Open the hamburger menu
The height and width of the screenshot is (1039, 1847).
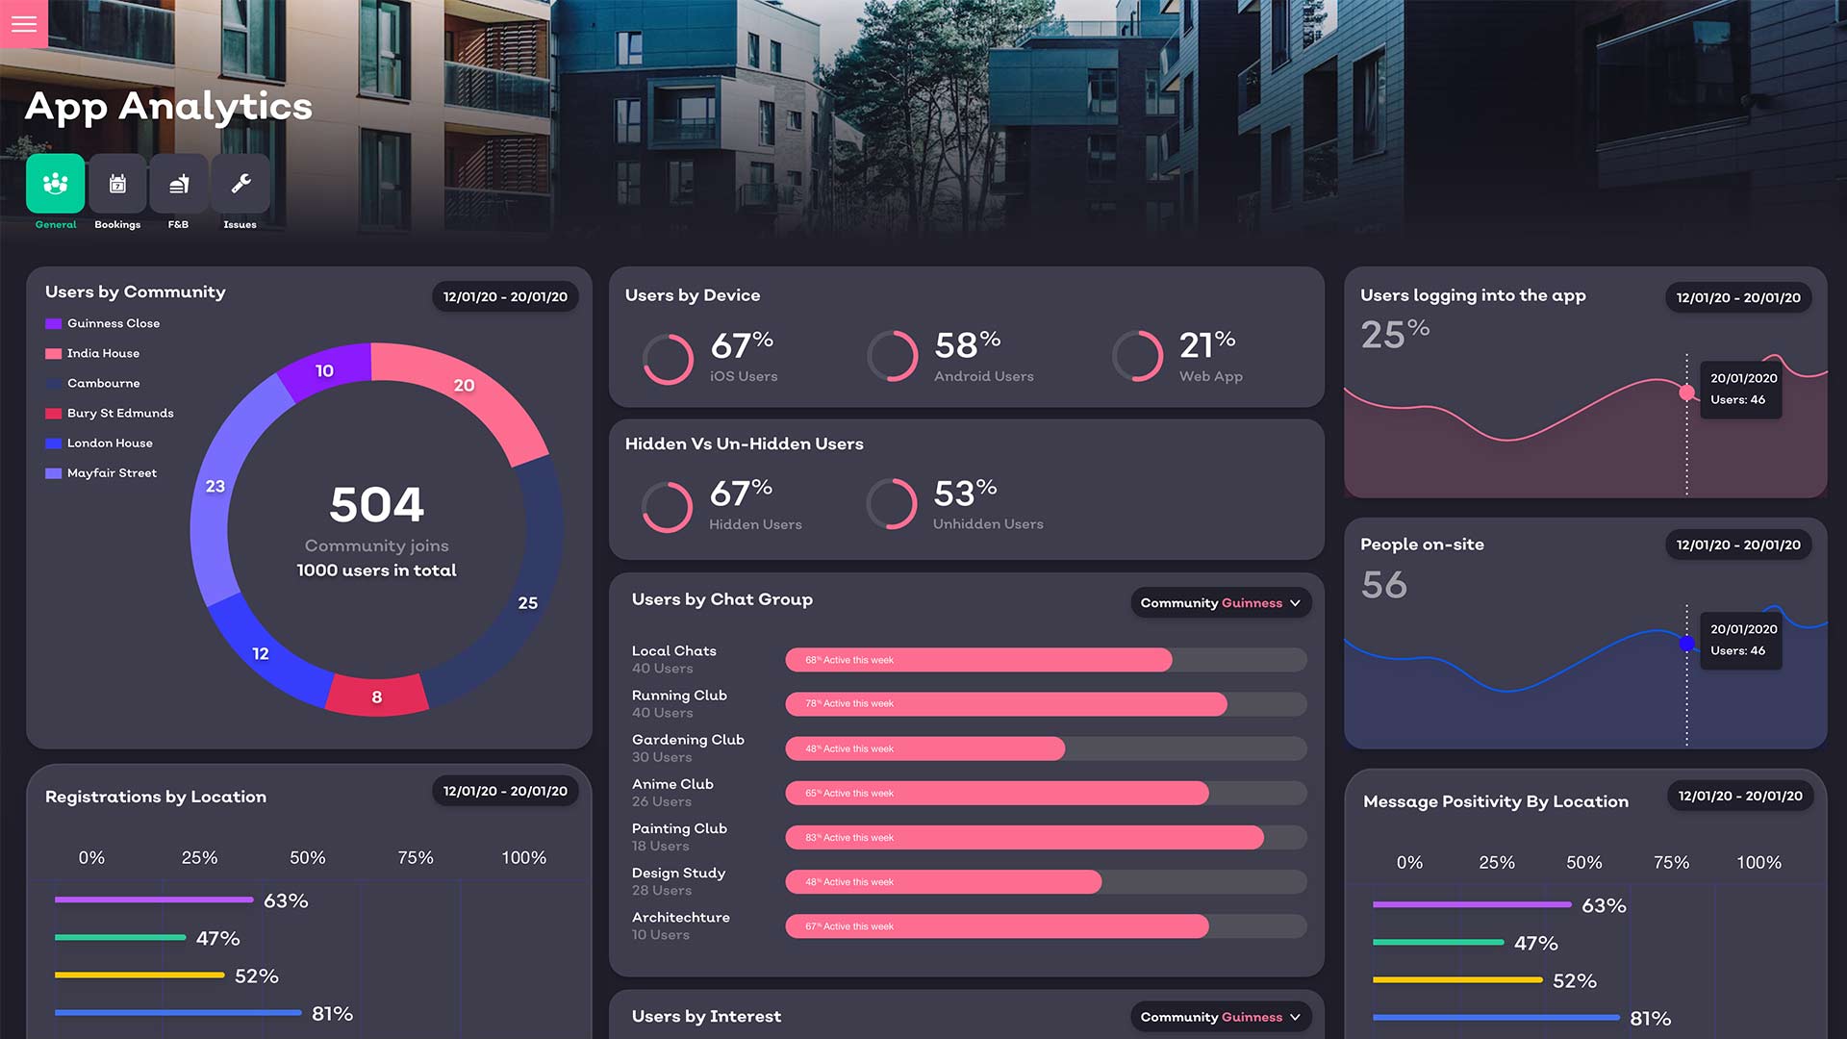pyautogui.click(x=24, y=24)
